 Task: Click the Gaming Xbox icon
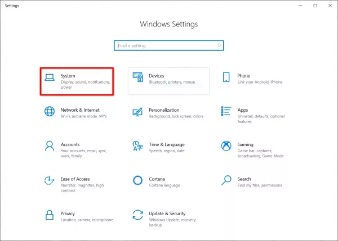226,145
